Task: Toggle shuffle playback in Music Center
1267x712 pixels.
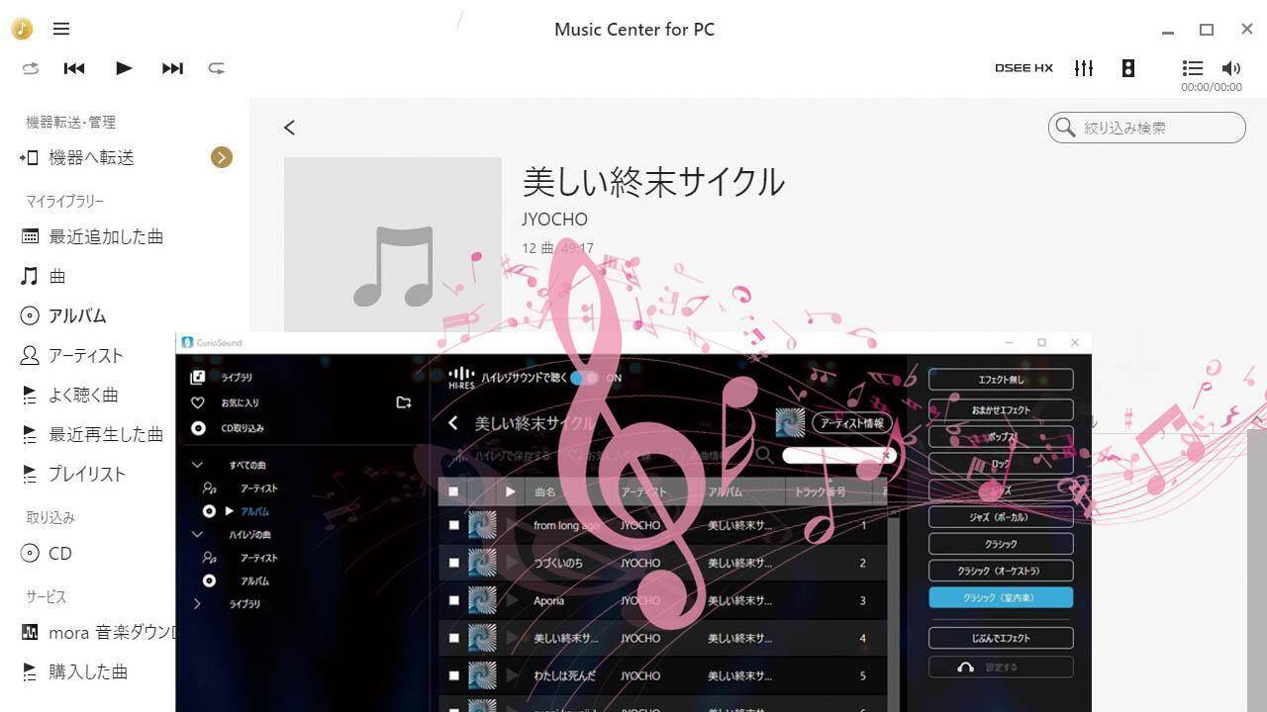Action: point(31,68)
